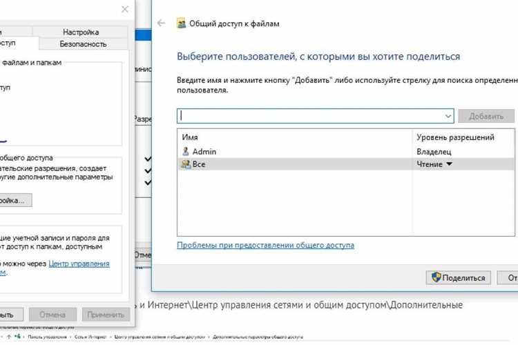The height and width of the screenshot is (345, 518).
Task: Click the Добавить button
Action: coord(486,116)
